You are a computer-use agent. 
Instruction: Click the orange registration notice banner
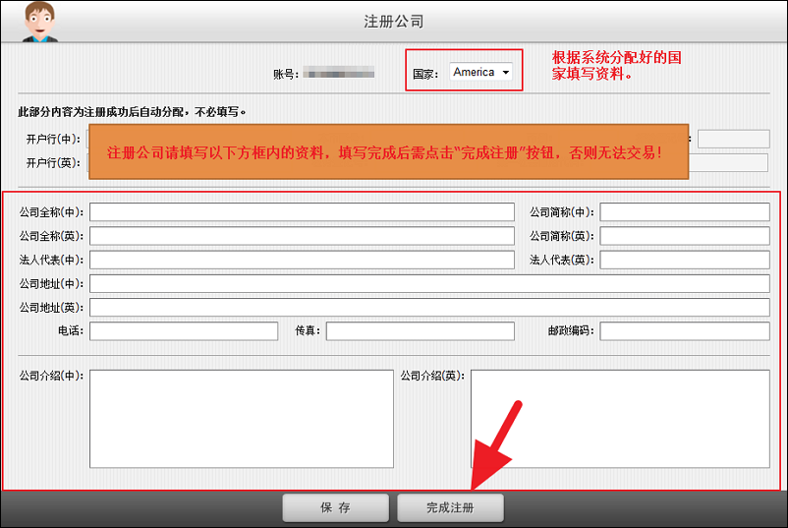tap(389, 152)
